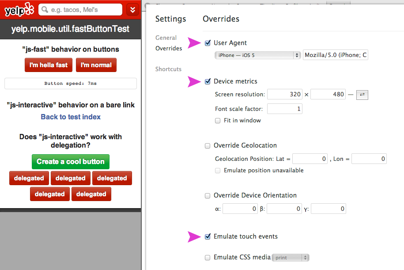
Task: Click the gamma orientation field
Action: pyautogui.click(x=328, y=209)
